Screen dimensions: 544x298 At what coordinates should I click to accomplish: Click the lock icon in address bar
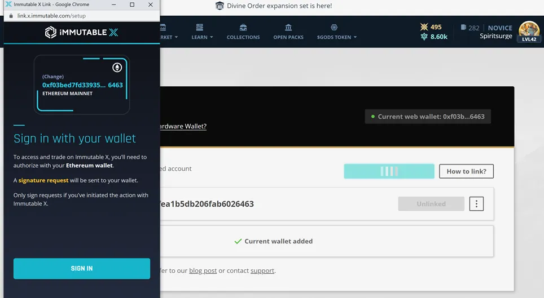[11, 16]
